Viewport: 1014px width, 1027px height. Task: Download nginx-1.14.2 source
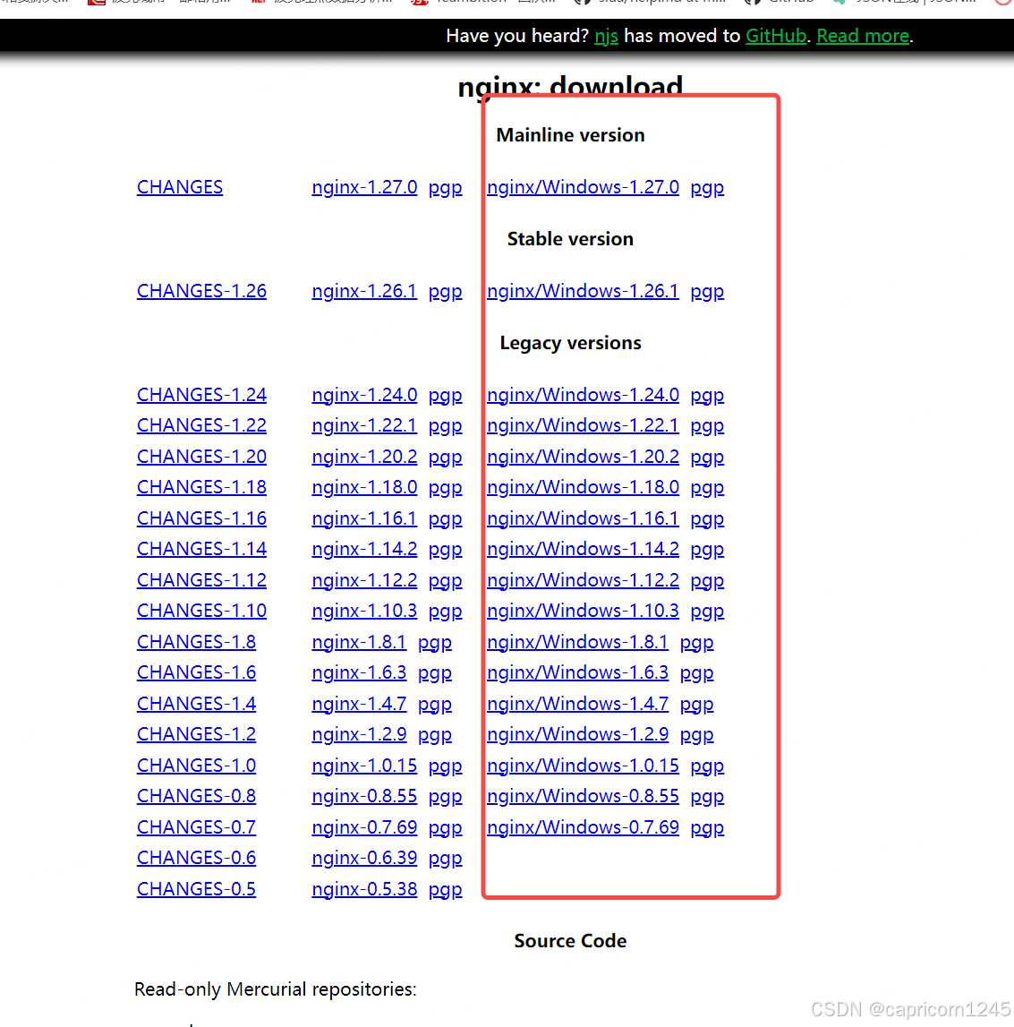(x=364, y=549)
